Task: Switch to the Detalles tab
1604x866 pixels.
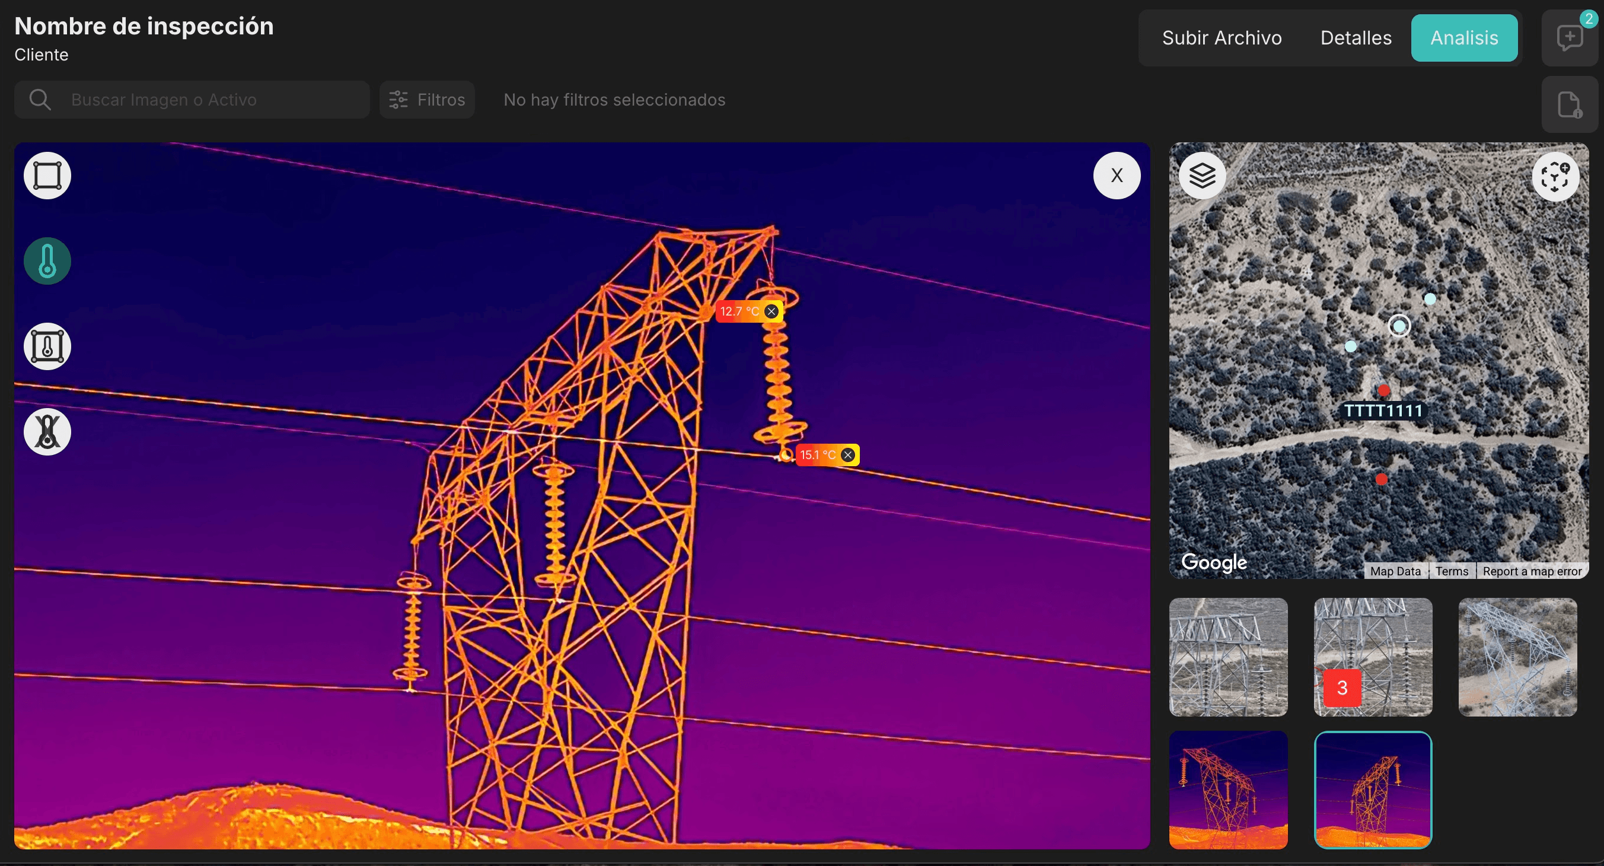Action: pos(1356,38)
